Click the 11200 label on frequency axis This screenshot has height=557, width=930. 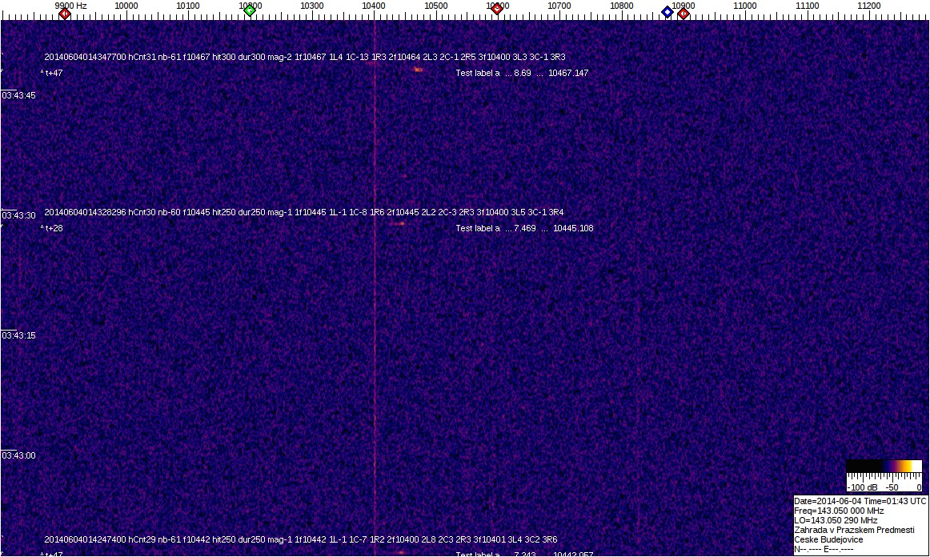(x=868, y=6)
